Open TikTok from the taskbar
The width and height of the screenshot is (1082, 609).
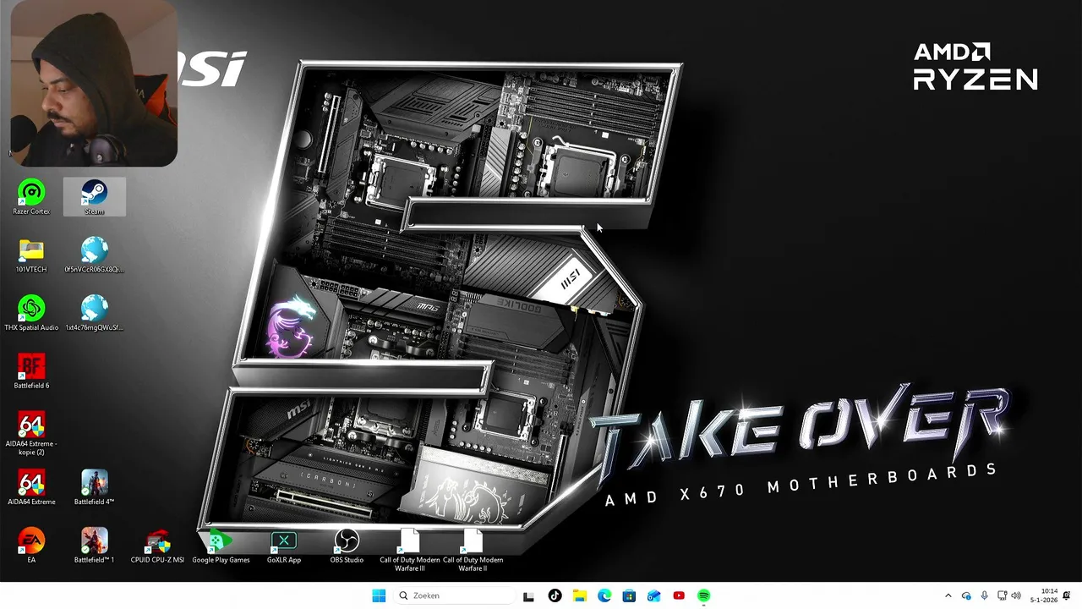tap(555, 595)
